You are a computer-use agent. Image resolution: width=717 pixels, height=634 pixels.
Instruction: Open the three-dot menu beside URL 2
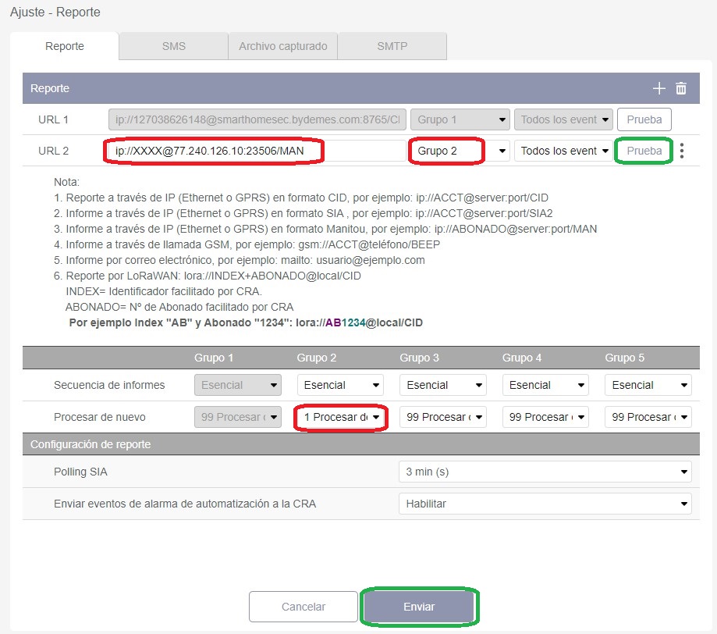tap(683, 151)
